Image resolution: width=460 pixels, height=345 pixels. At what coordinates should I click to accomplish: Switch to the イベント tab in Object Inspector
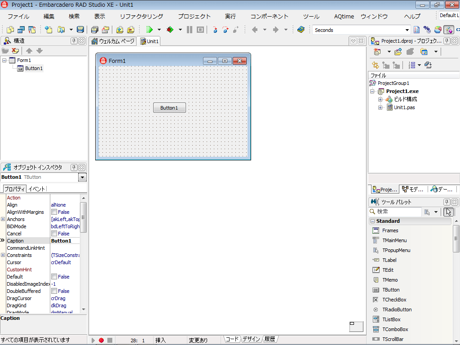pyautogui.click(x=37, y=189)
